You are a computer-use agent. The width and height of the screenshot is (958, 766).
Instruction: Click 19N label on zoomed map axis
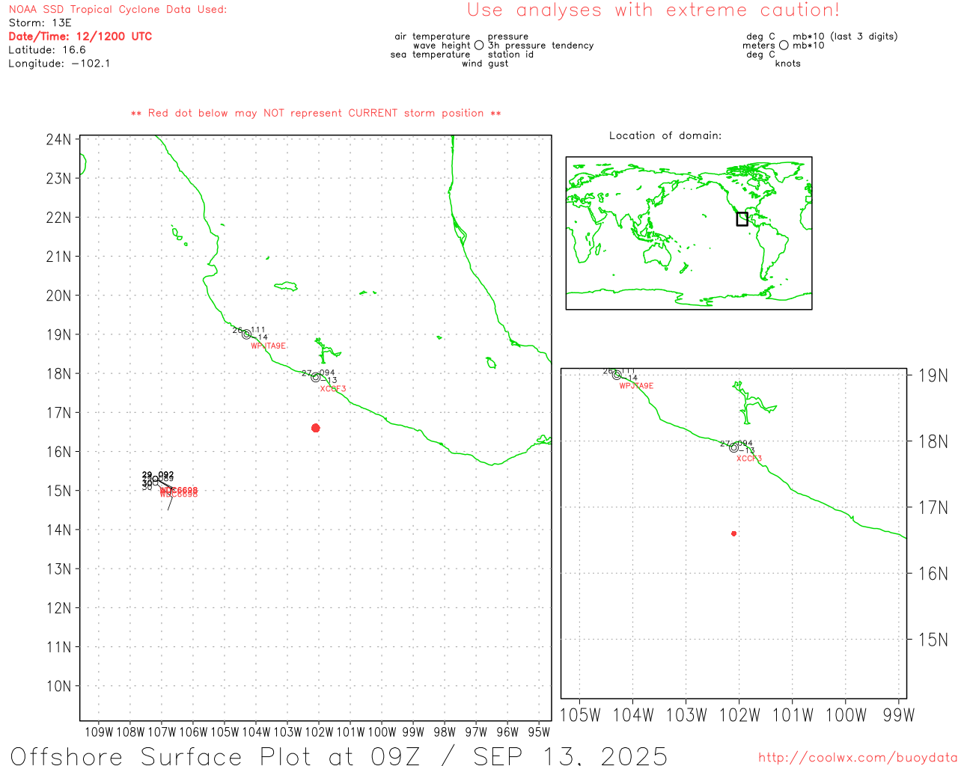933,376
